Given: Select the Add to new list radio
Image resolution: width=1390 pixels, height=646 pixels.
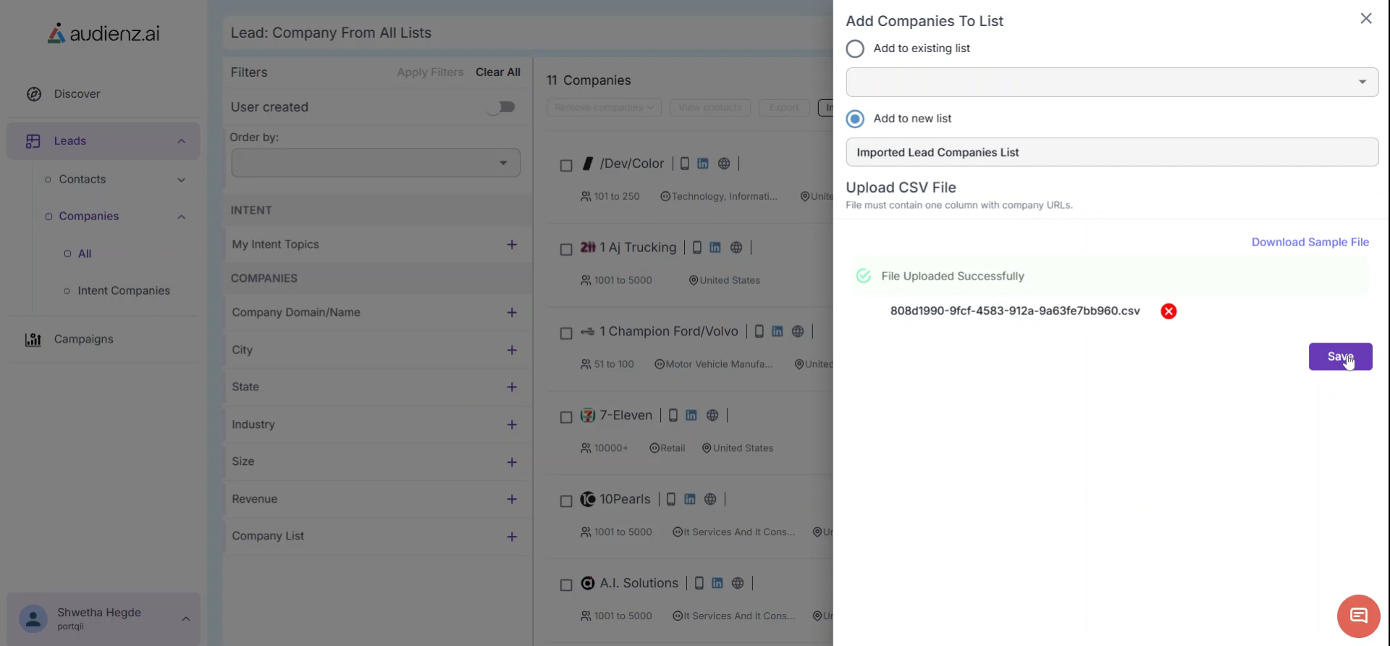Looking at the screenshot, I should click(855, 119).
